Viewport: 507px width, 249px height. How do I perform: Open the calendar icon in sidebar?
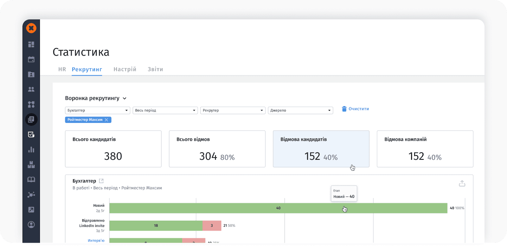pos(31,59)
